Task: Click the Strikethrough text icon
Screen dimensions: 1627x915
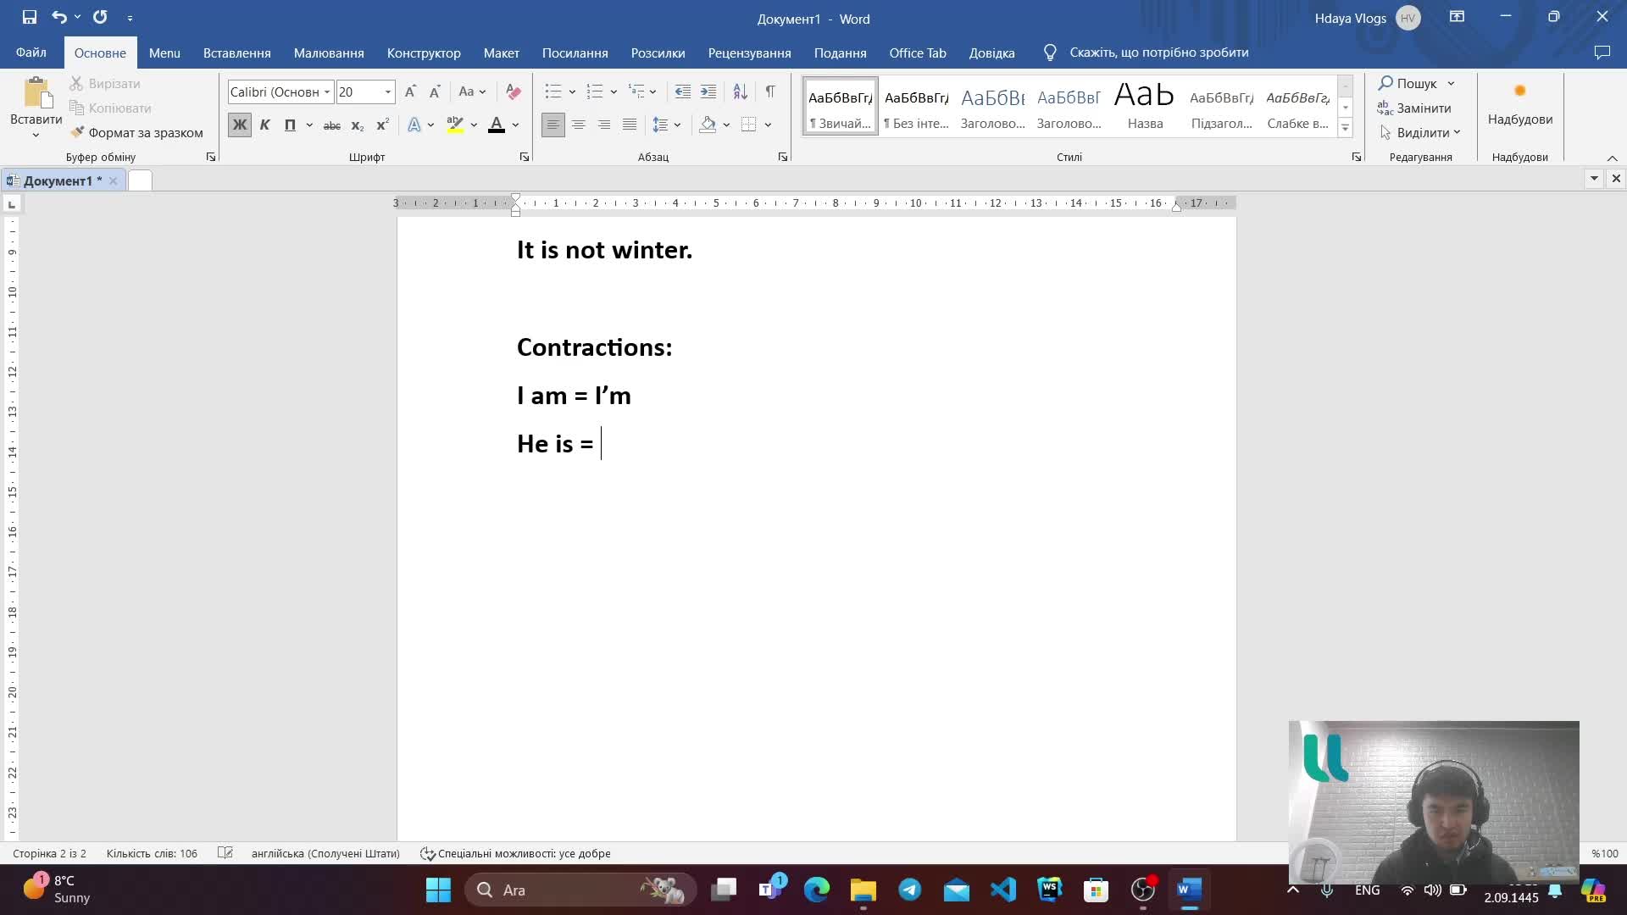Action: tap(332, 125)
